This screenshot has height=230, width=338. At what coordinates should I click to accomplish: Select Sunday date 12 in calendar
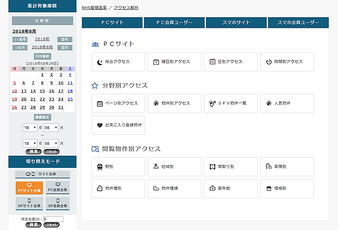pyautogui.click(x=14, y=91)
